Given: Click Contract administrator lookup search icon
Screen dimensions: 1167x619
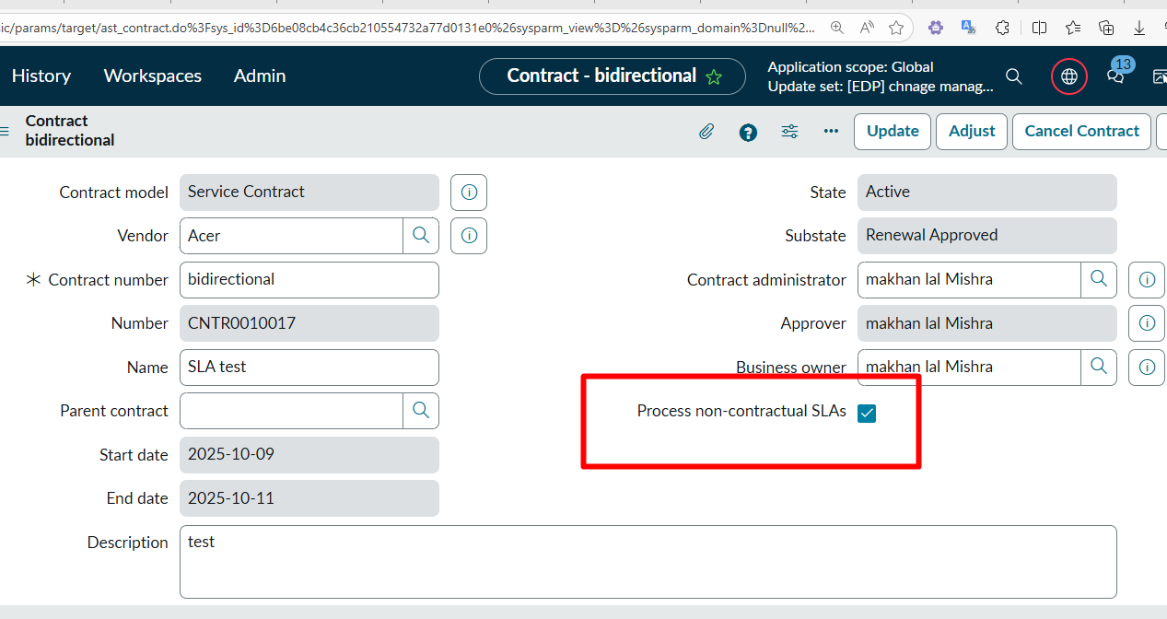Looking at the screenshot, I should [x=1098, y=279].
